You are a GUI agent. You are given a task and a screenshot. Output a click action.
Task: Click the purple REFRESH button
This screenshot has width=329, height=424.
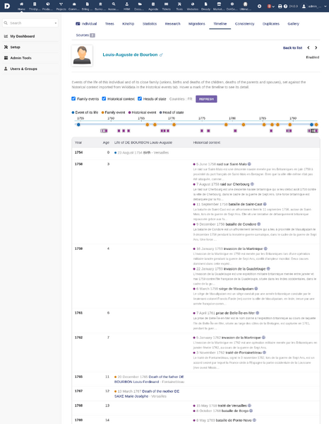coord(206,99)
